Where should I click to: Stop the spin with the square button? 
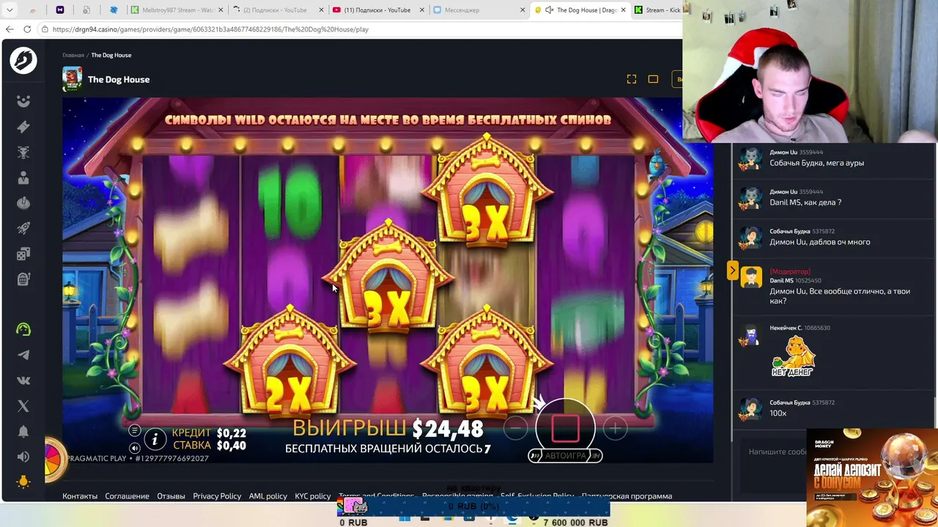pyautogui.click(x=565, y=427)
